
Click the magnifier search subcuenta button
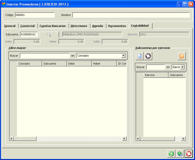click(49, 34)
